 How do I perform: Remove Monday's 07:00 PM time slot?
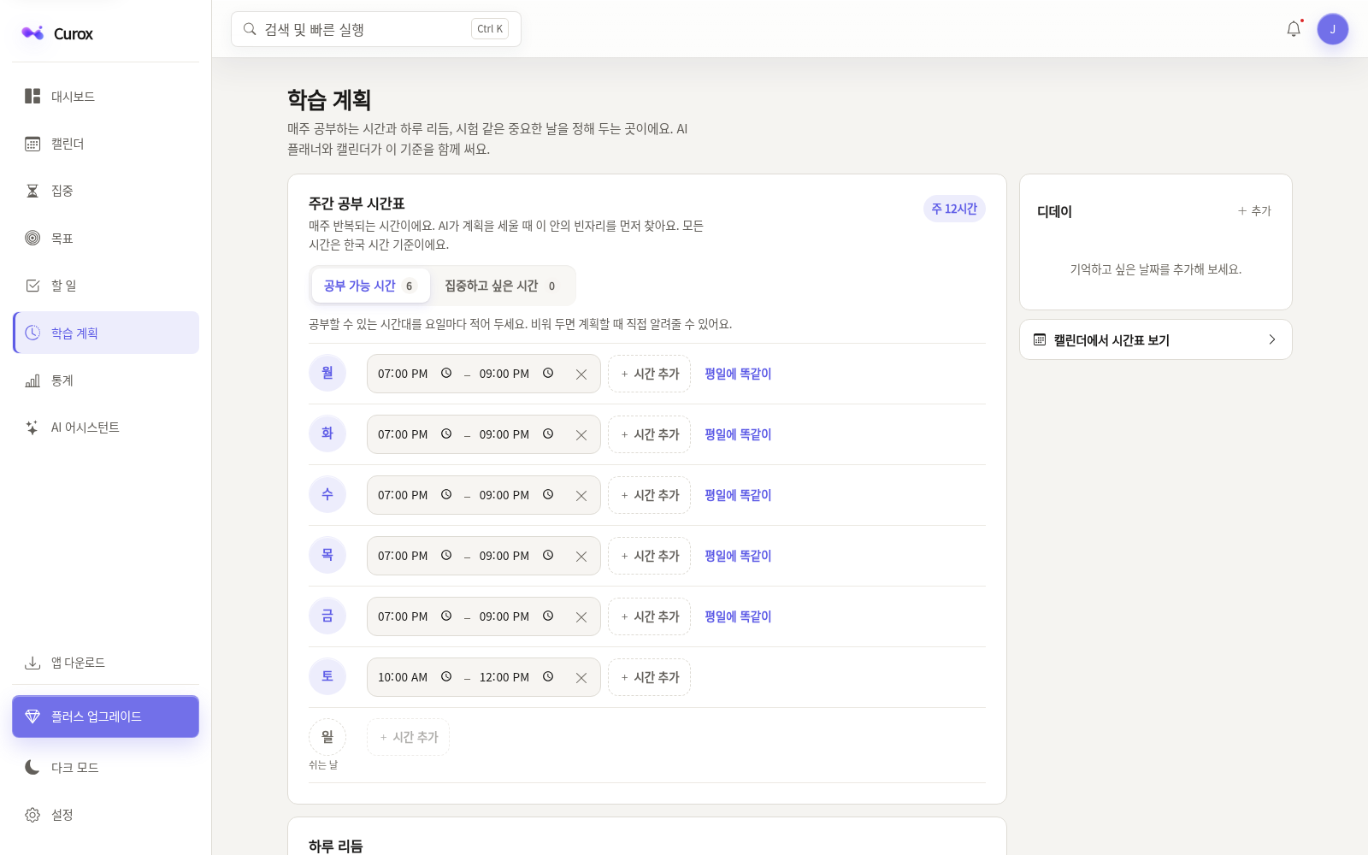pyautogui.click(x=581, y=374)
